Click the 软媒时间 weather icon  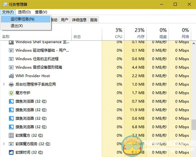11,152
